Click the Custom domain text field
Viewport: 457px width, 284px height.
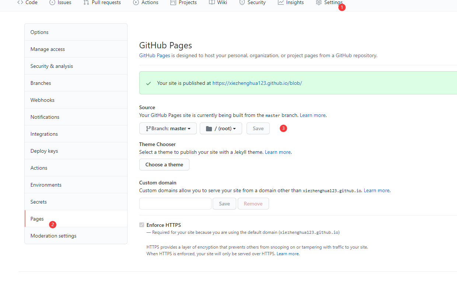[x=175, y=204]
